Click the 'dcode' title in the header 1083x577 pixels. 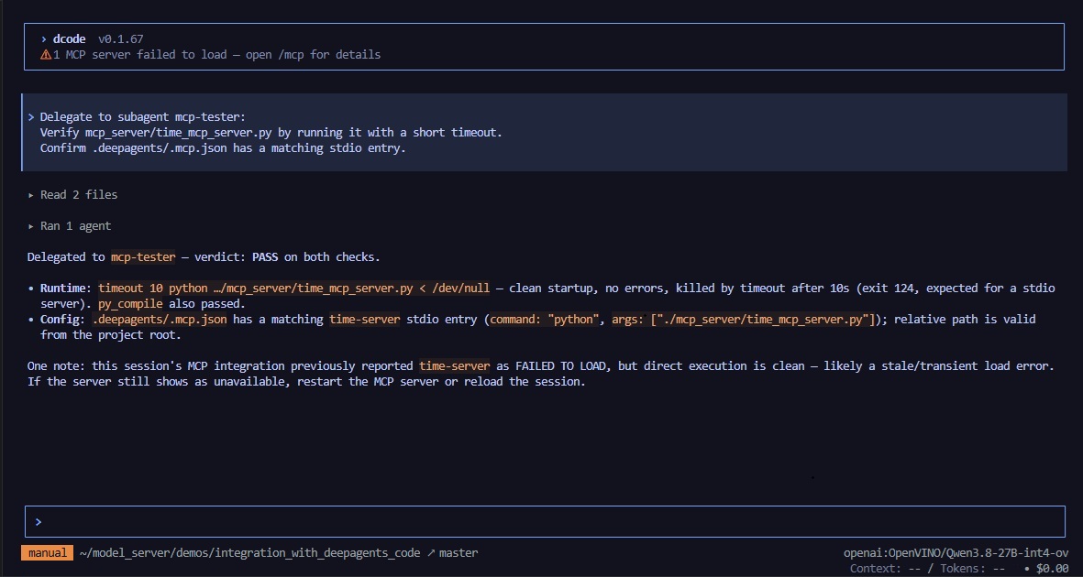[x=69, y=39]
